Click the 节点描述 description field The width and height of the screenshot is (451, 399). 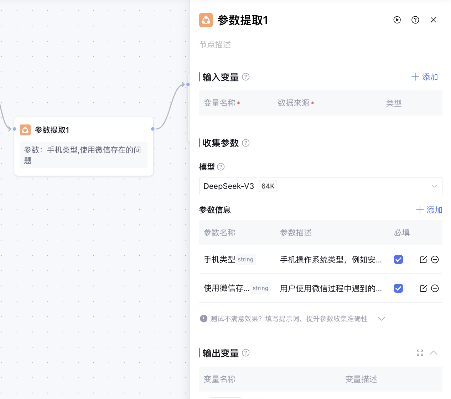215,45
